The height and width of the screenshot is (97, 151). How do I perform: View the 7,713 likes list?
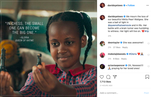tap(105, 82)
